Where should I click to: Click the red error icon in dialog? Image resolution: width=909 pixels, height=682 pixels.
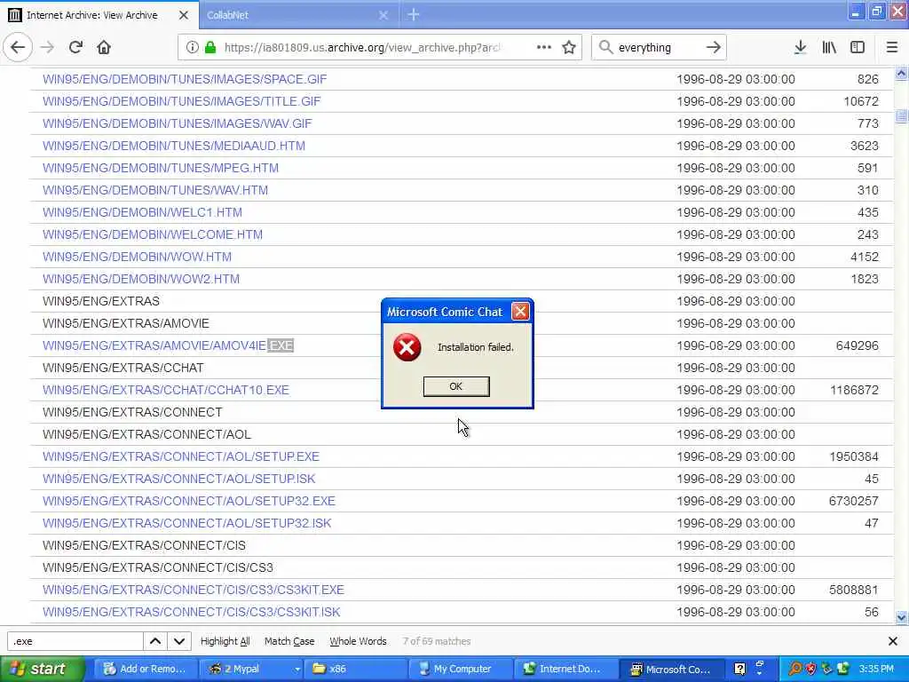coord(407,347)
